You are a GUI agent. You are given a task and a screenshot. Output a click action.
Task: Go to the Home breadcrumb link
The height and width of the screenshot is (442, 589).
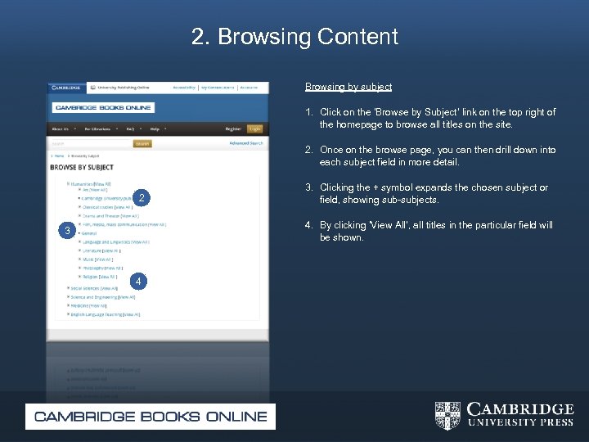point(60,156)
